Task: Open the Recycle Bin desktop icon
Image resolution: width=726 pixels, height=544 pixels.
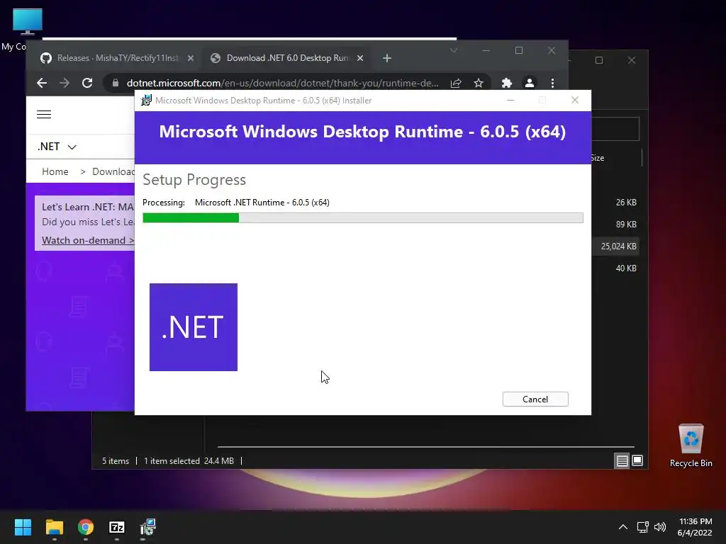Action: [691, 445]
